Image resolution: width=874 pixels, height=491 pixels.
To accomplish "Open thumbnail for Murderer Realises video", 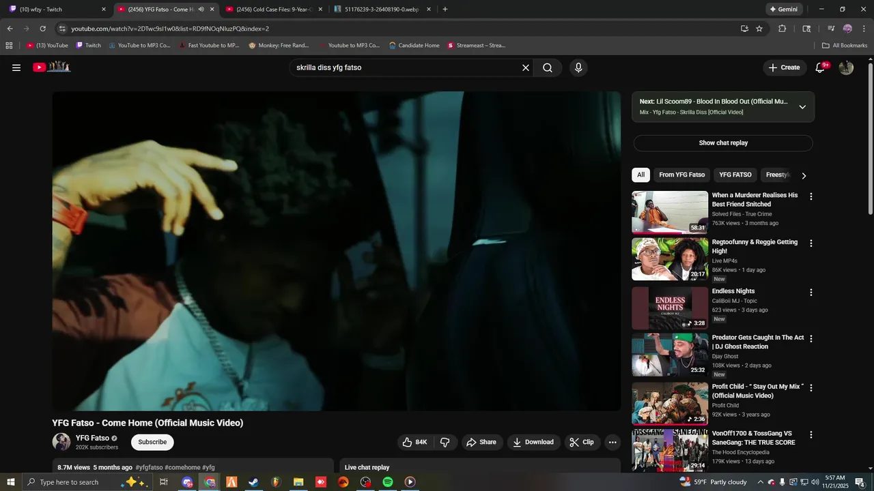I will [x=670, y=212].
